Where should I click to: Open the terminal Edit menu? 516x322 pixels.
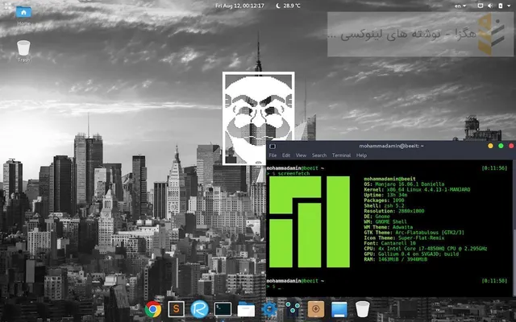coord(286,155)
